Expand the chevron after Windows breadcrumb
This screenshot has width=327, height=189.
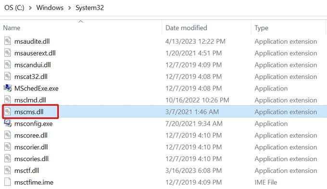(69, 8)
